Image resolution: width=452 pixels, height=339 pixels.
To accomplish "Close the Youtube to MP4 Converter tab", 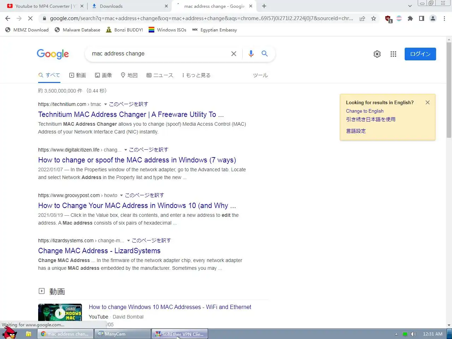I will pyautogui.click(x=82, y=6).
